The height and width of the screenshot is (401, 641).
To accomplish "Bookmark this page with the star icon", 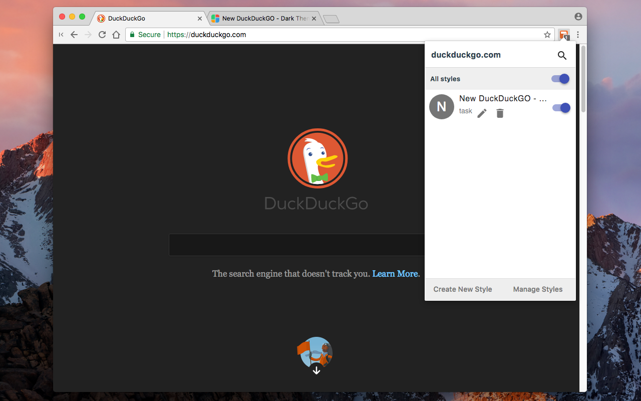I will pos(547,35).
